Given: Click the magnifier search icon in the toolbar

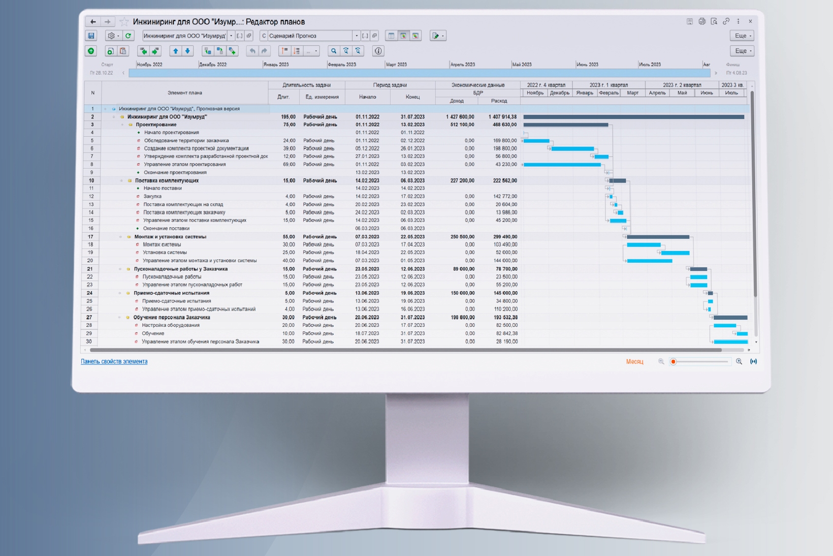Looking at the screenshot, I should [333, 51].
